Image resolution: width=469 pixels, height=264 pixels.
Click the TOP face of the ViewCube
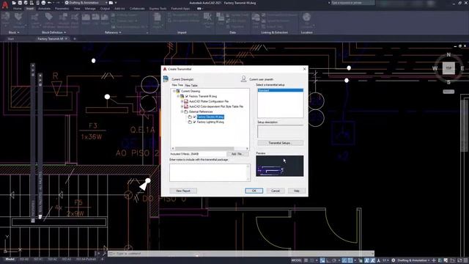point(448,68)
